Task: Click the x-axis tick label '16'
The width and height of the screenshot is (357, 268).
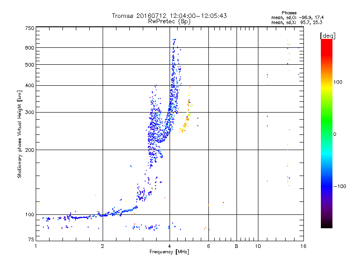Action: click(x=303, y=246)
